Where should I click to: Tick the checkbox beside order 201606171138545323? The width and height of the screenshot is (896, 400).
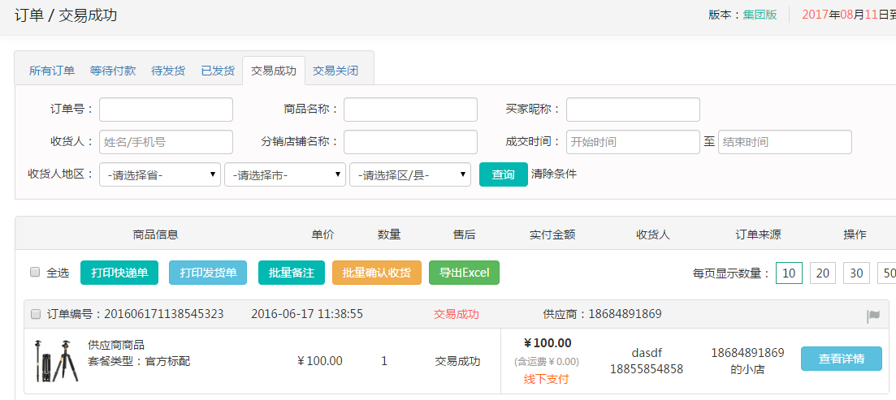point(36,314)
